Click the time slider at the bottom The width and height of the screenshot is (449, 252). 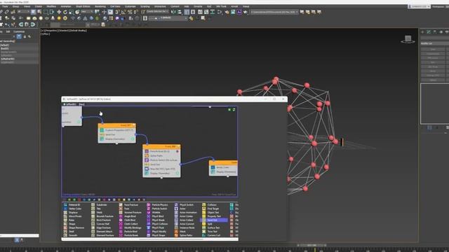coord(311,245)
